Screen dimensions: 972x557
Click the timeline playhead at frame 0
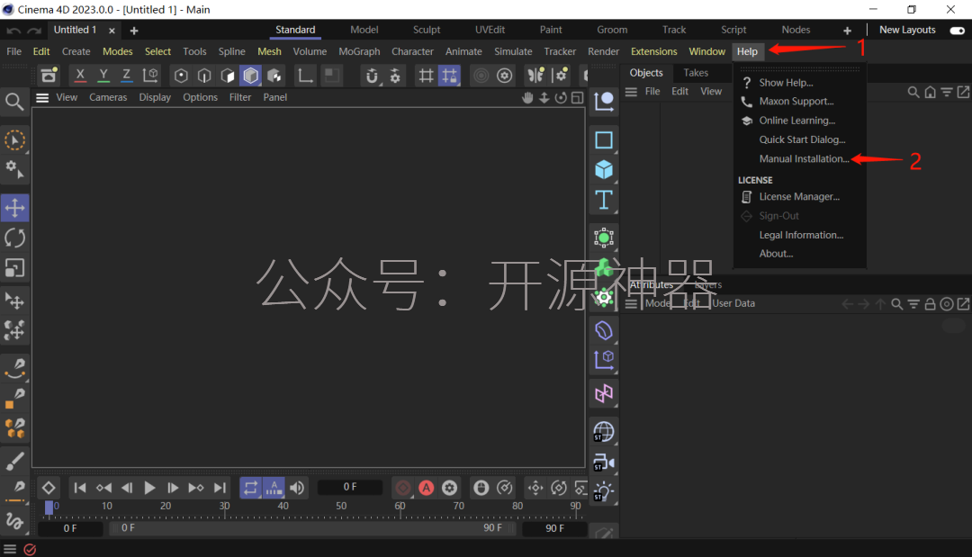click(x=49, y=508)
